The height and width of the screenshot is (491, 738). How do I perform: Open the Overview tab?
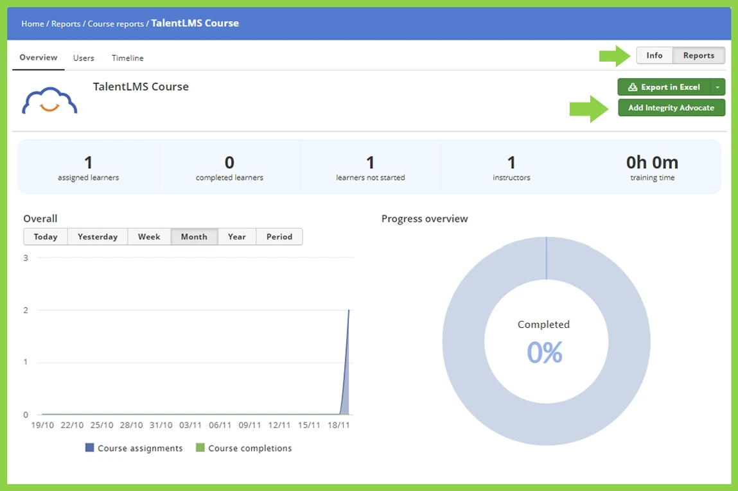click(38, 57)
